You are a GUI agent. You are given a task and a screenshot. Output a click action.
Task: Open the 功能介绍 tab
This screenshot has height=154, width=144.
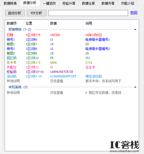[127, 3]
